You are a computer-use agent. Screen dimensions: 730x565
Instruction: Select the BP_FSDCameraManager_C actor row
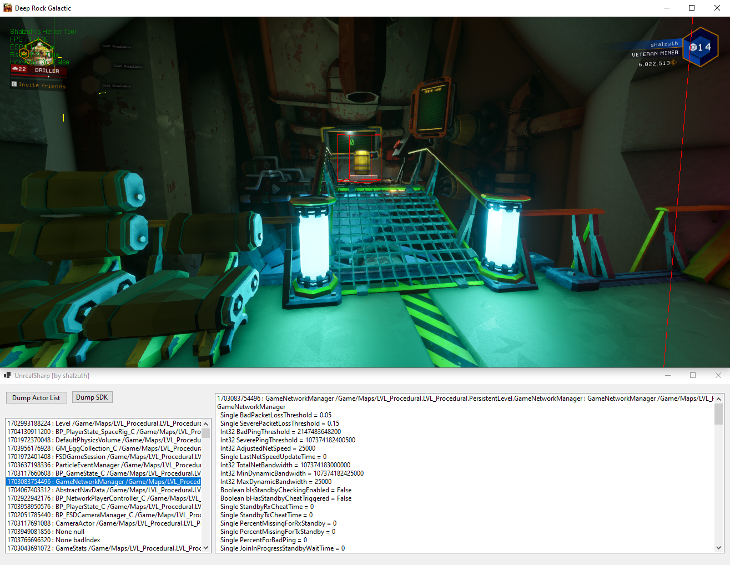pos(103,515)
